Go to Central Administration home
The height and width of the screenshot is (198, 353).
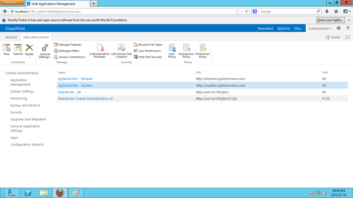point(22,73)
